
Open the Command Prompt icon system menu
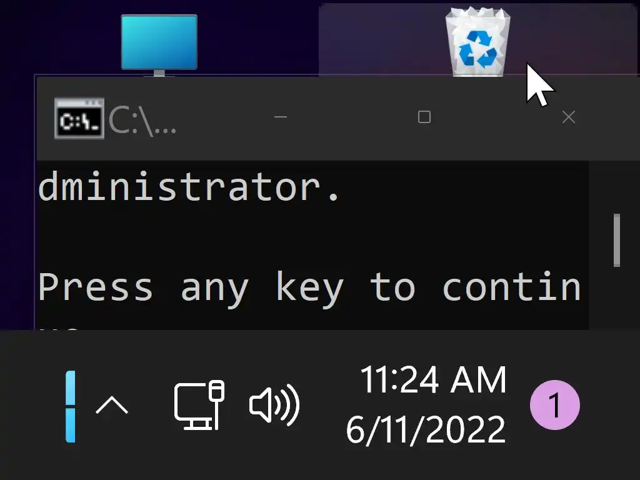point(79,118)
